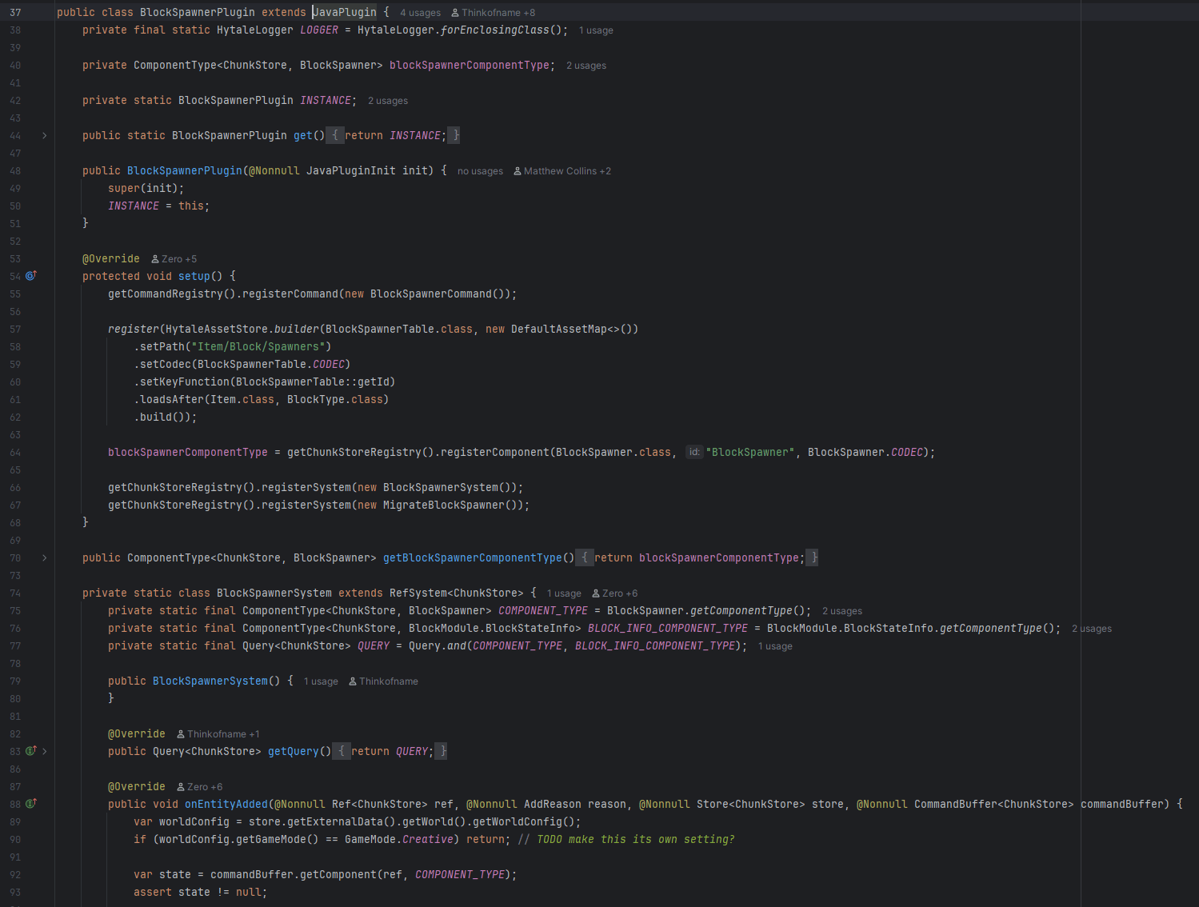Click the implementing-method gutter icon beside onEntityAdded()
The width and height of the screenshot is (1199, 907).
pos(31,804)
